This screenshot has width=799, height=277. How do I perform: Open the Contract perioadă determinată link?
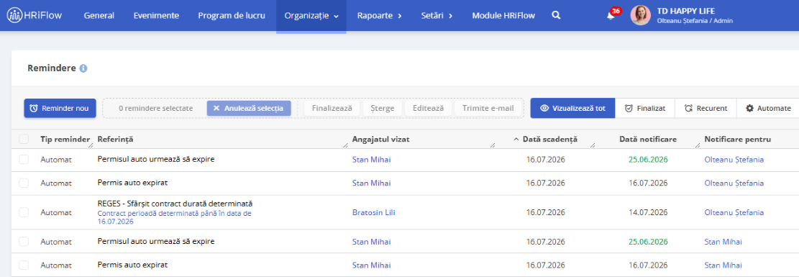pyautogui.click(x=174, y=217)
